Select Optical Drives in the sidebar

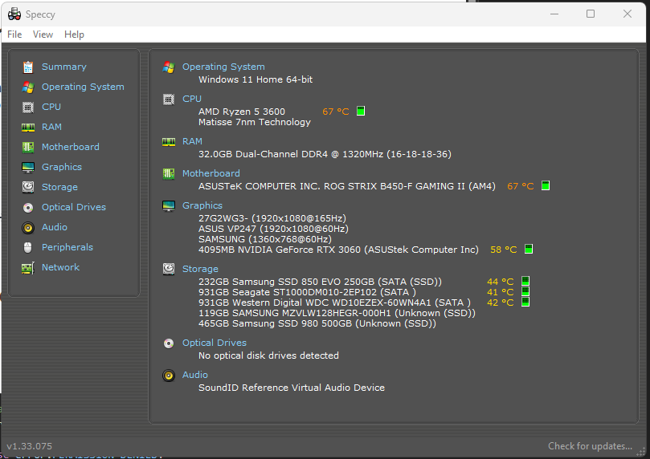(x=74, y=207)
